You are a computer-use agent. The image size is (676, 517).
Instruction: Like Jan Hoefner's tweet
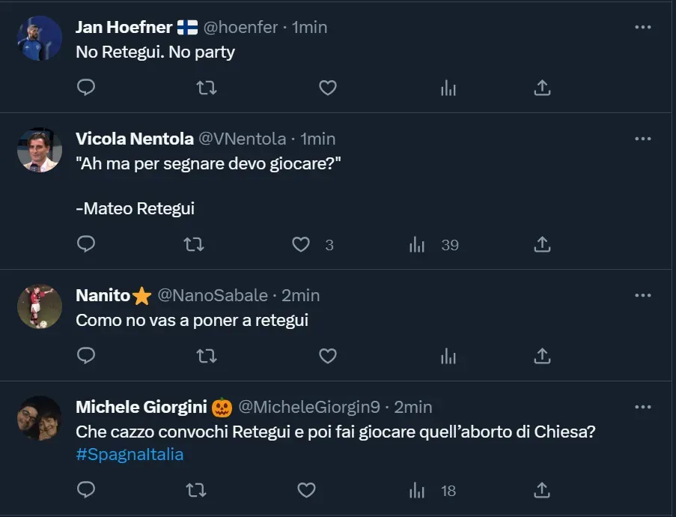(327, 88)
